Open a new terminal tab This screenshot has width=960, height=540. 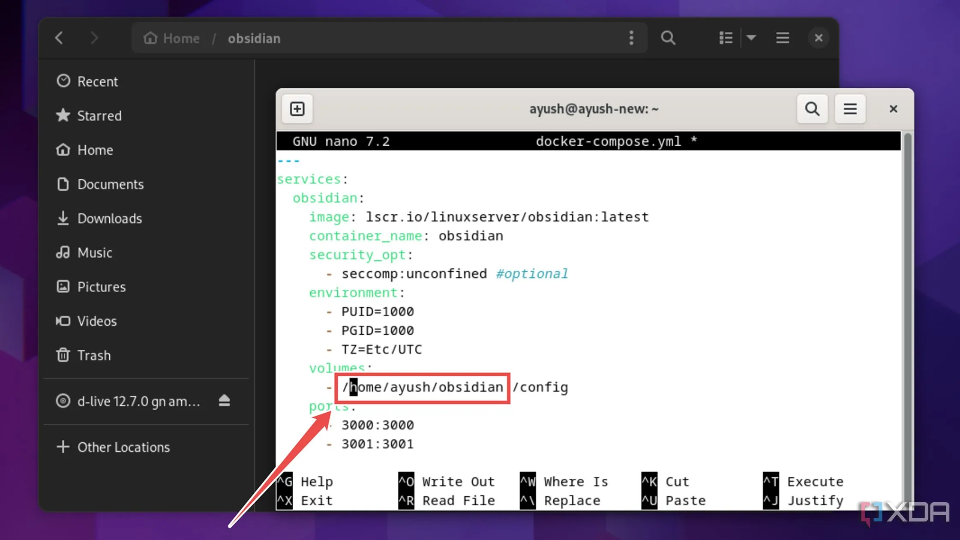pos(297,109)
